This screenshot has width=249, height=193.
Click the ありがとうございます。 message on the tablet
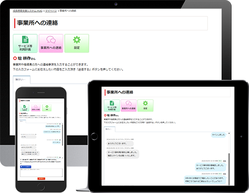pyautogui.click(x=120, y=143)
